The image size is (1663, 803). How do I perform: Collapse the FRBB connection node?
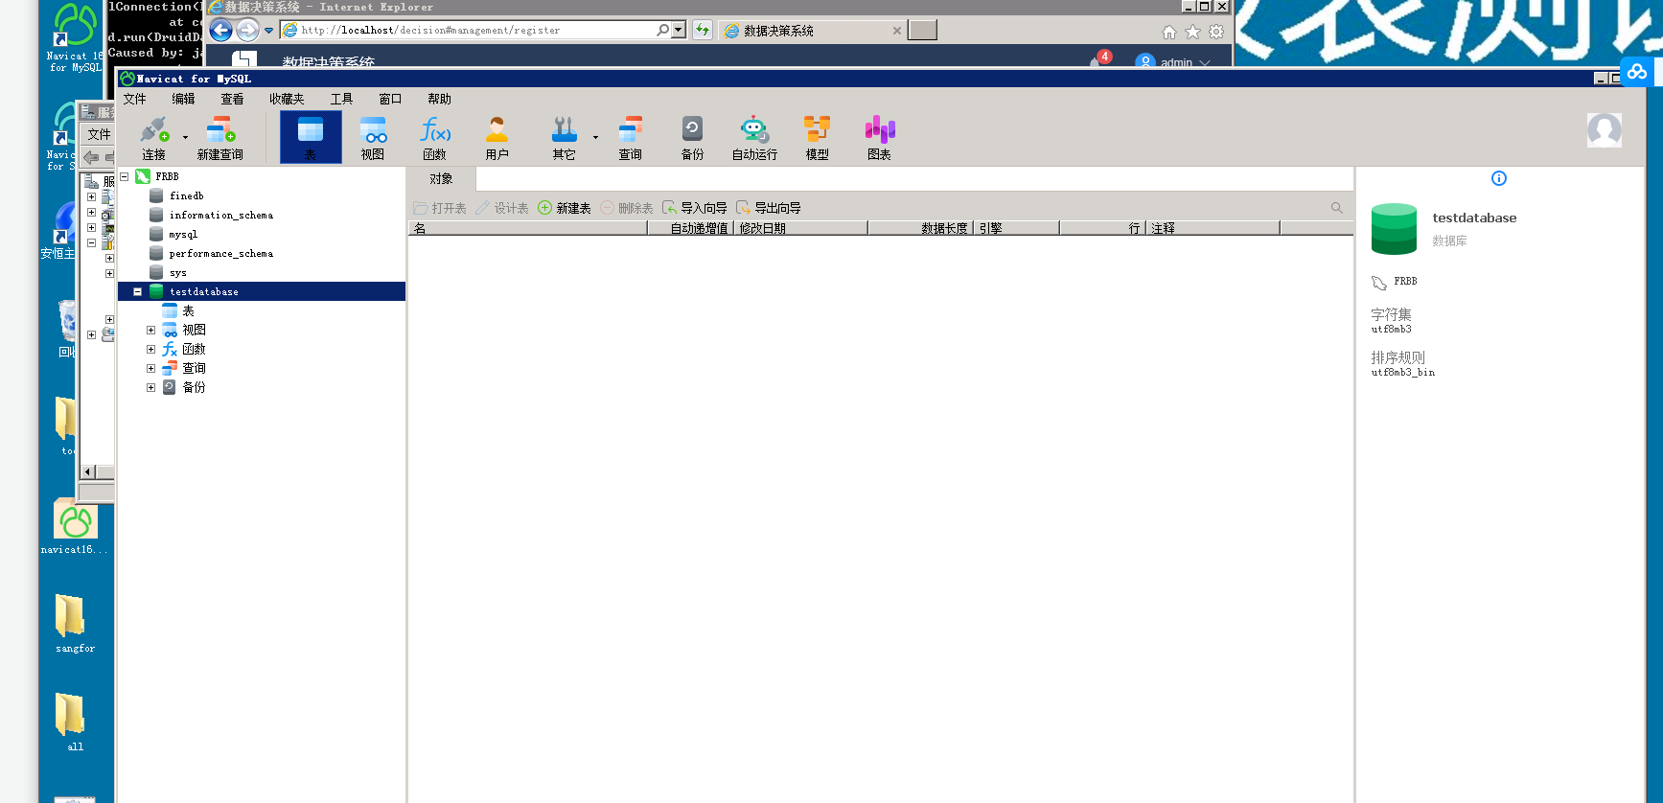(125, 176)
